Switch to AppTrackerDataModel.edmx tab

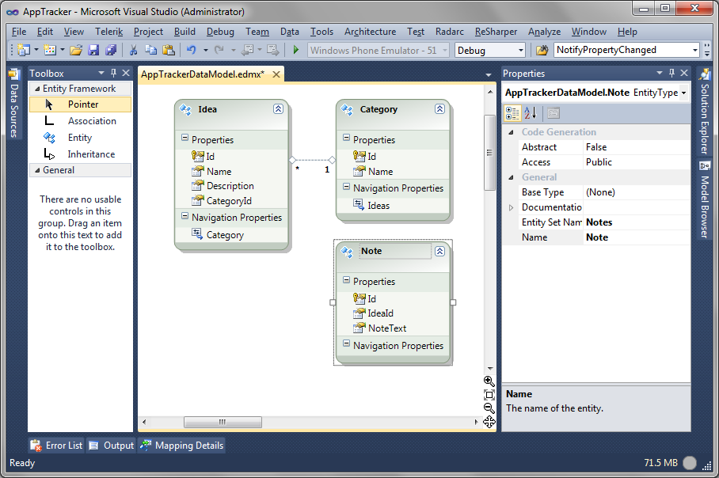click(203, 74)
